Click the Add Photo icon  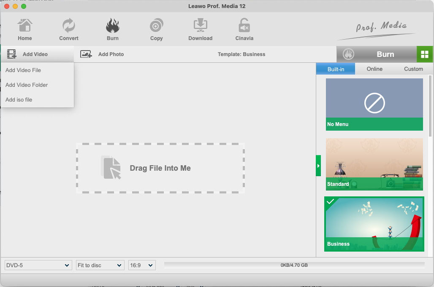point(86,54)
